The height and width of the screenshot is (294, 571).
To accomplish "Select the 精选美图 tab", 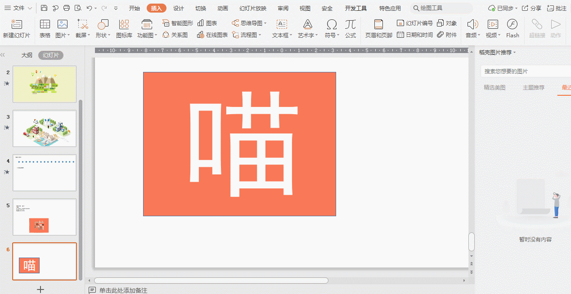I will 495,87.
